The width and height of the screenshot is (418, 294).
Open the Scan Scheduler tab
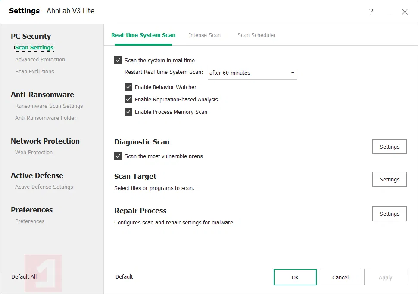click(256, 35)
